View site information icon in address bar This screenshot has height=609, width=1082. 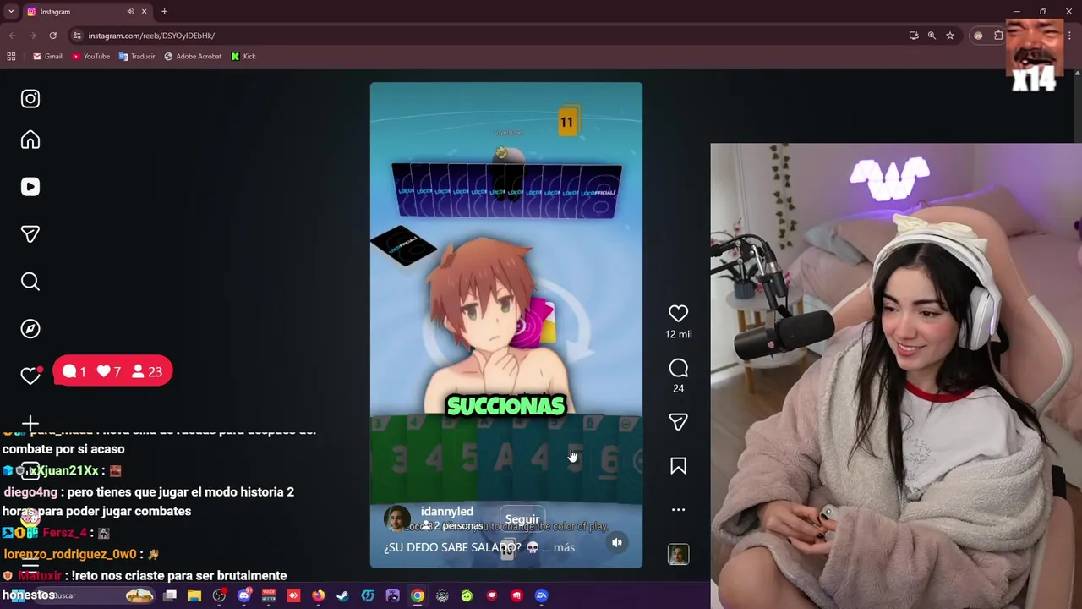(77, 36)
